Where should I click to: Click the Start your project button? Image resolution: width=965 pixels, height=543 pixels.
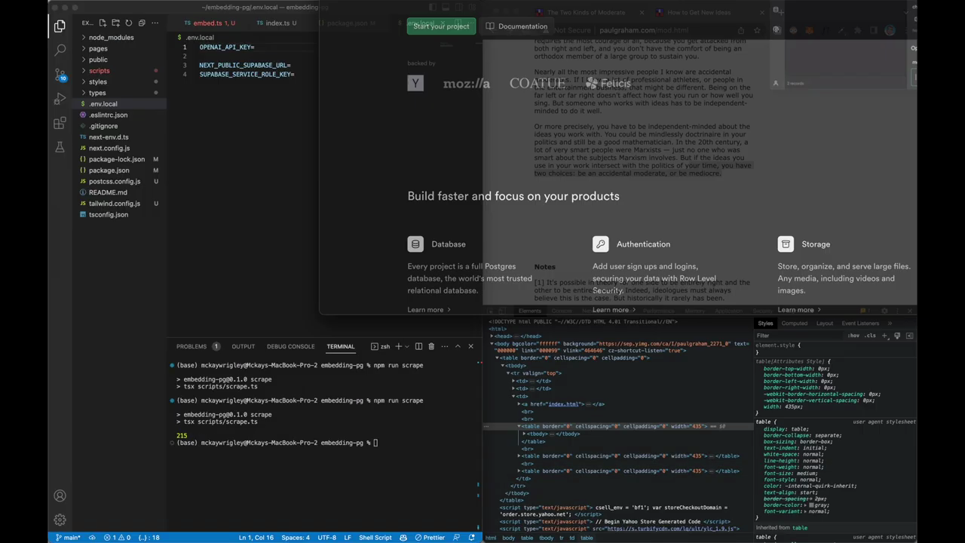(441, 26)
